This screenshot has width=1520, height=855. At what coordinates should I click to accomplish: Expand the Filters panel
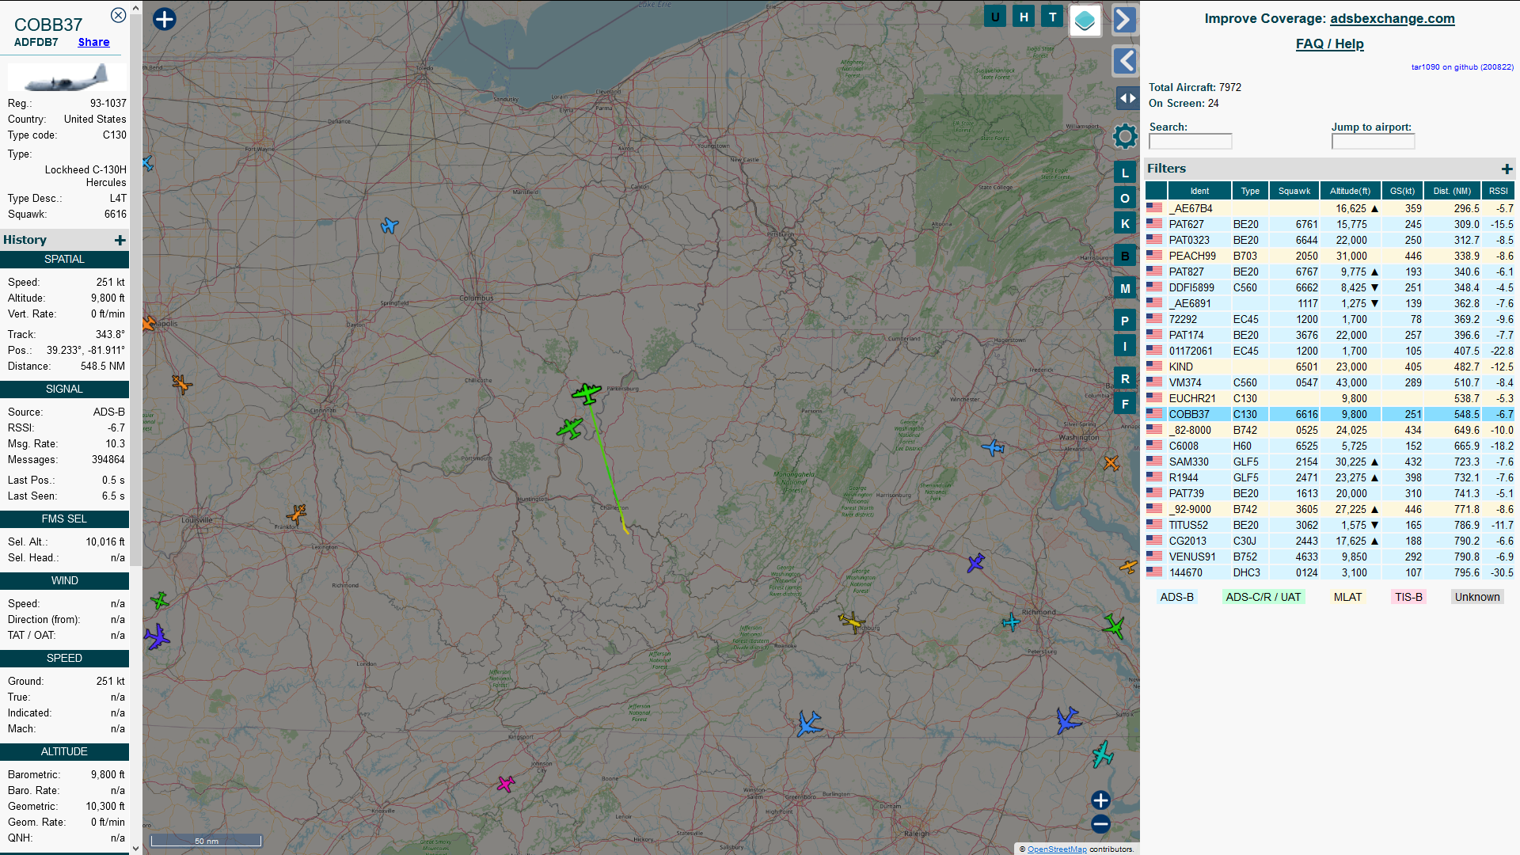click(1507, 169)
